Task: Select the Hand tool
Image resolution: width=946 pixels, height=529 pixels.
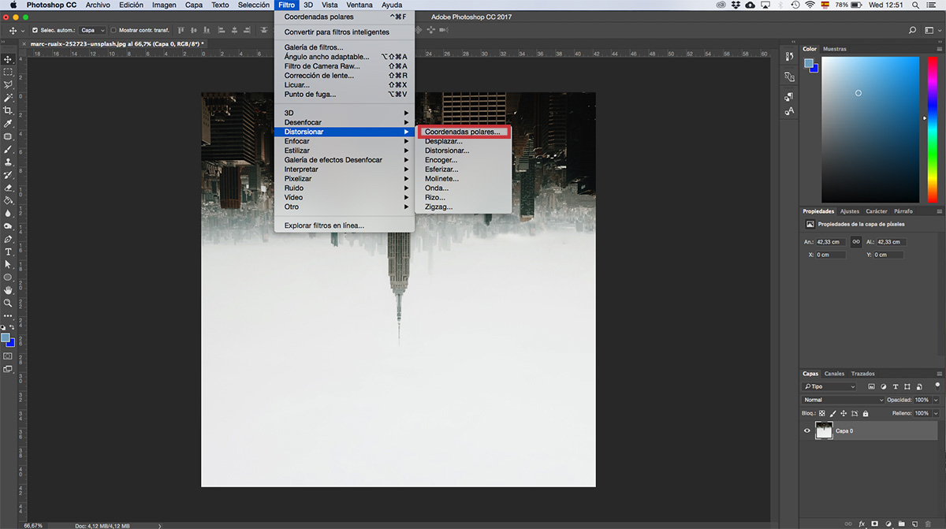Action: tap(8, 290)
